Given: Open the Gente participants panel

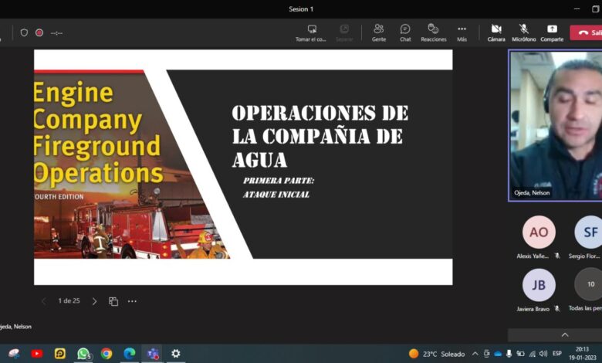Looking at the screenshot, I should (x=378, y=32).
